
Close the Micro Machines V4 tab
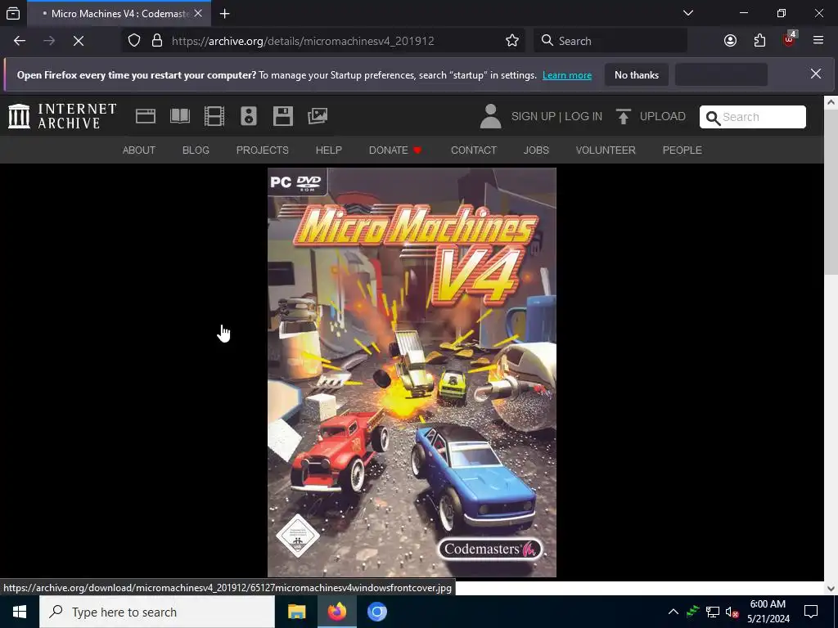coord(198,13)
